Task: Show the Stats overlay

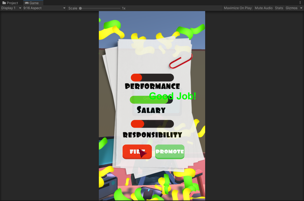Action: pyautogui.click(x=279, y=8)
